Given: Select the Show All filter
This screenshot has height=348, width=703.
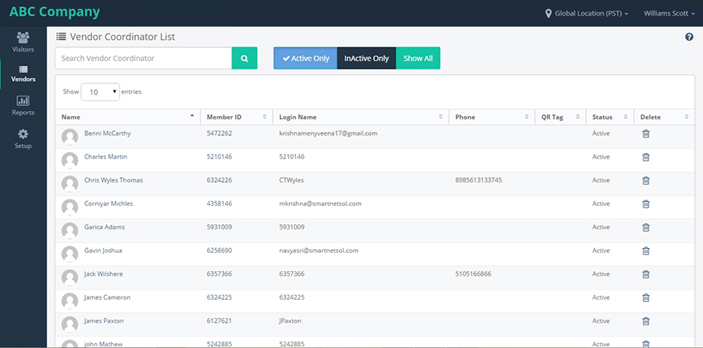Looking at the screenshot, I should (x=418, y=59).
